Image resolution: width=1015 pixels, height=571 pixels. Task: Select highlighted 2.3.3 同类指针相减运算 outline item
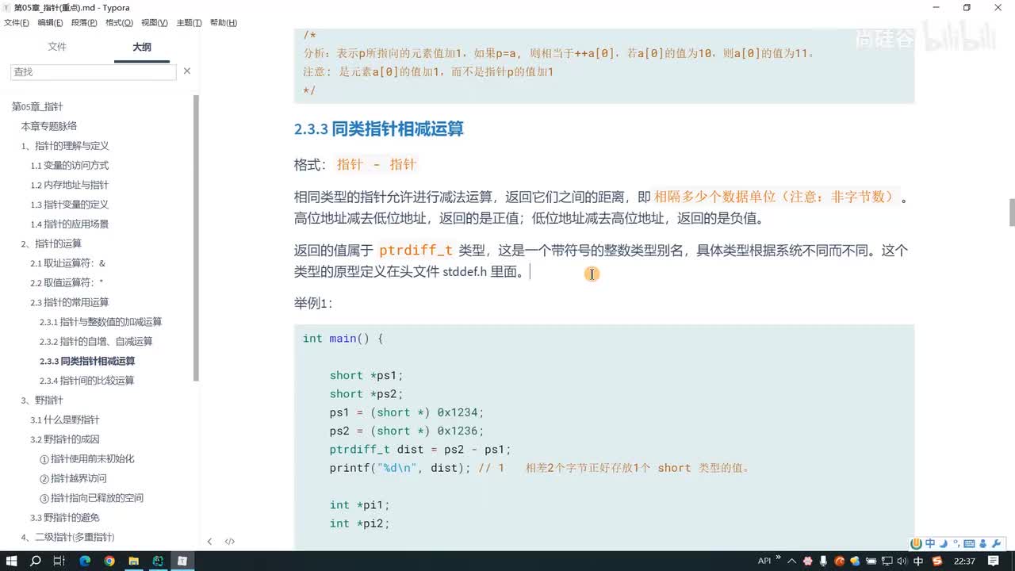[87, 361]
